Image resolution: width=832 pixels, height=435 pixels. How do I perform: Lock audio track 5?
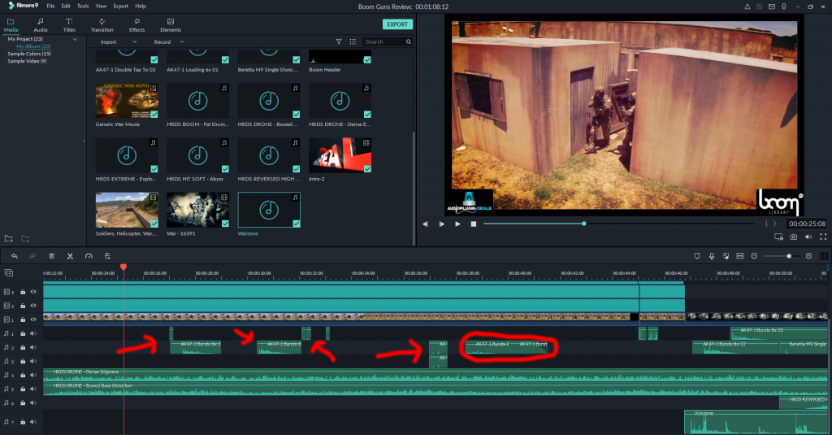[x=23, y=389]
